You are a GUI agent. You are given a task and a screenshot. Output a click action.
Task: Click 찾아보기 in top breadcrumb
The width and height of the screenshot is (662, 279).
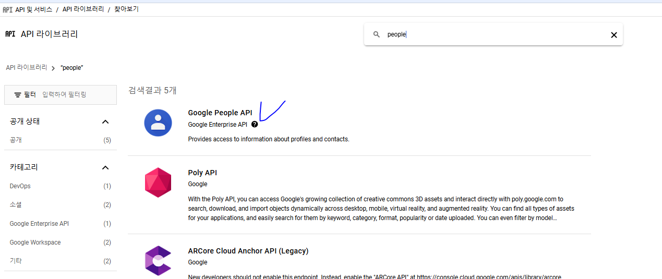tap(126, 9)
